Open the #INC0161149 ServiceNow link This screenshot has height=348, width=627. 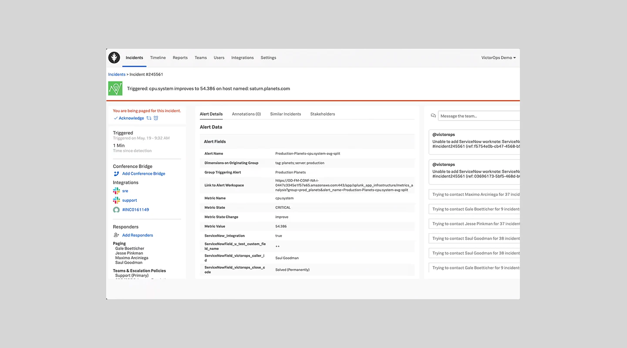(x=135, y=210)
